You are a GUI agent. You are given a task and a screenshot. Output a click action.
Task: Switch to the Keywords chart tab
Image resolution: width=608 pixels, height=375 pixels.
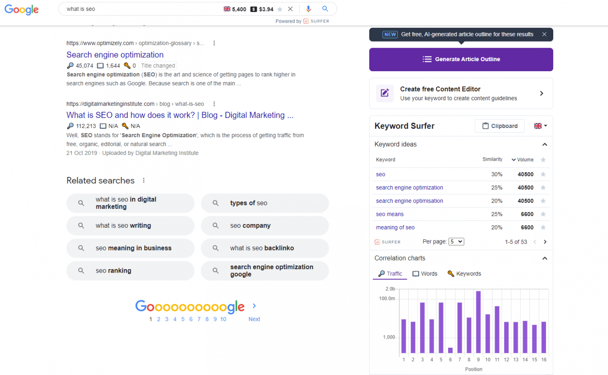pos(464,274)
